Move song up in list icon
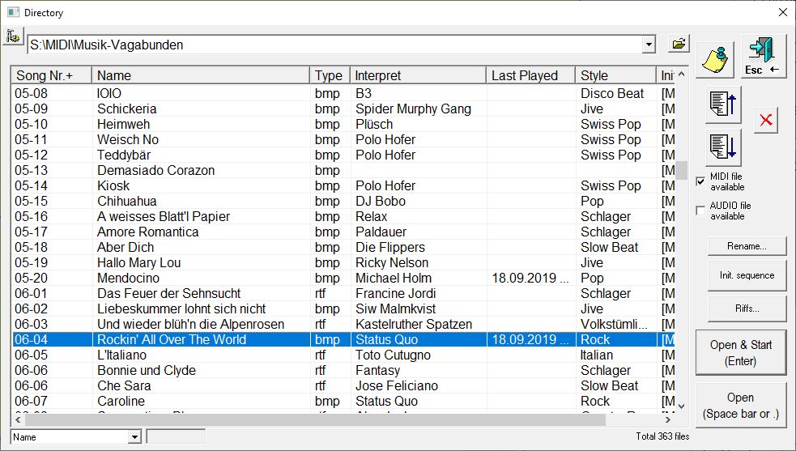 pos(723,104)
